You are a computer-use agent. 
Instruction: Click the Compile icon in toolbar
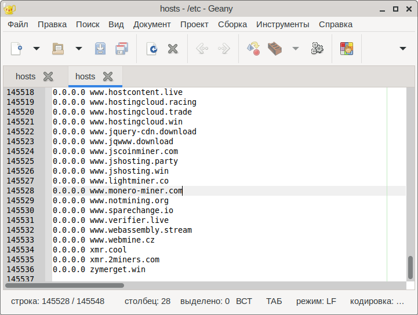pyautogui.click(x=253, y=49)
